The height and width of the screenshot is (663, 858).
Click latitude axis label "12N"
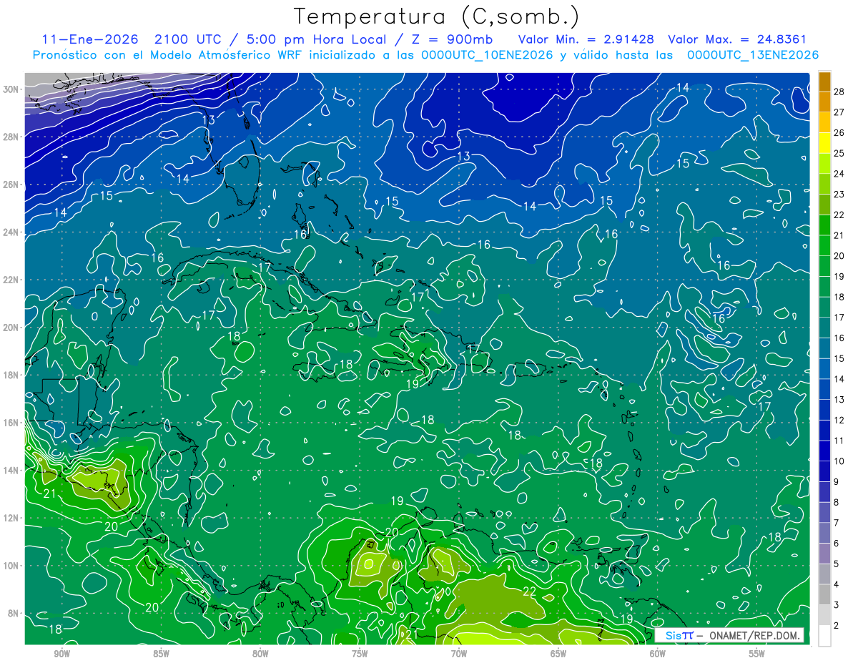point(12,517)
